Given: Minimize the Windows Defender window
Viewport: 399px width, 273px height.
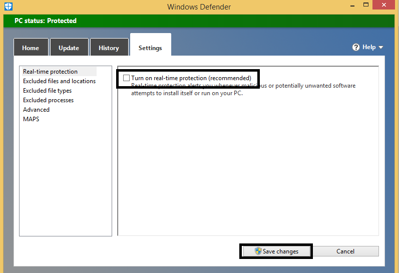Looking at the screenshot, I should click(x=352, y=6).
